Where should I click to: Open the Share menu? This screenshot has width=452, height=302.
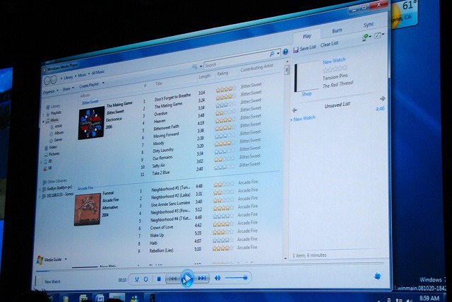pyautogui.click(x=66, y=89)
